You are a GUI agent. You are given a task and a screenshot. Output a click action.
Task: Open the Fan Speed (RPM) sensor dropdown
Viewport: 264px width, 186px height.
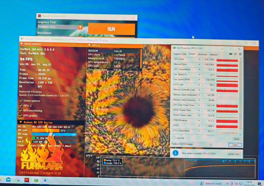coord(199,80)
